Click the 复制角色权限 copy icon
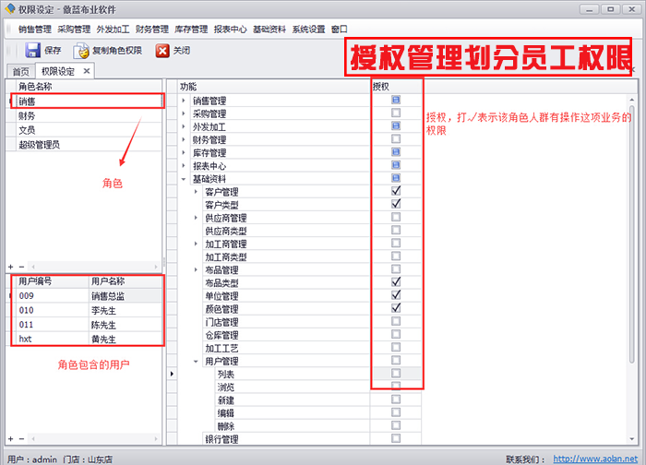 pos(83,51)
